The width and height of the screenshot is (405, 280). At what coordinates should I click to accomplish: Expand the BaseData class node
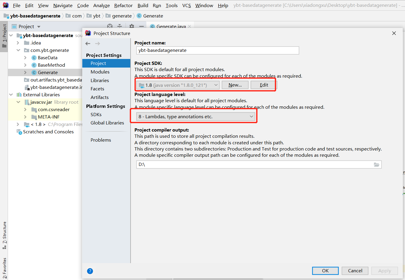click(x=25, y=58)
